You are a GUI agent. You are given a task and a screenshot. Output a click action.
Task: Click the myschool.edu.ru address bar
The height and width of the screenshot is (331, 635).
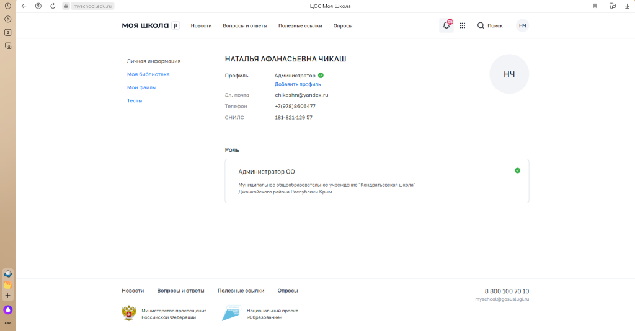[94, 6]
